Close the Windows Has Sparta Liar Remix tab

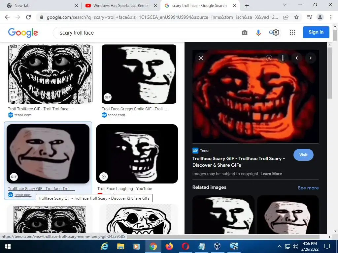click(155, 6)
